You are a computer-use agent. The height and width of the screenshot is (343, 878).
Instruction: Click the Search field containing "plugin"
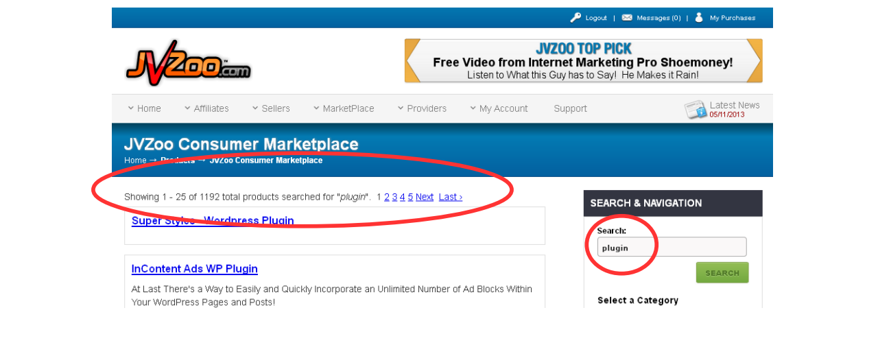(672, 247)
